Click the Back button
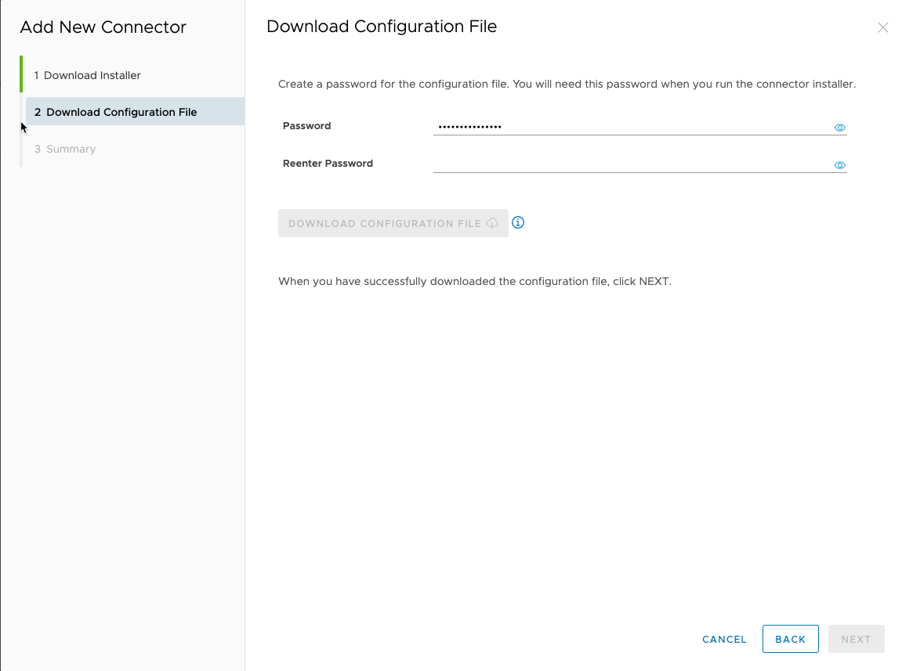Image resolution: width=902 pixels, height=671 pixels. (790, 639)
